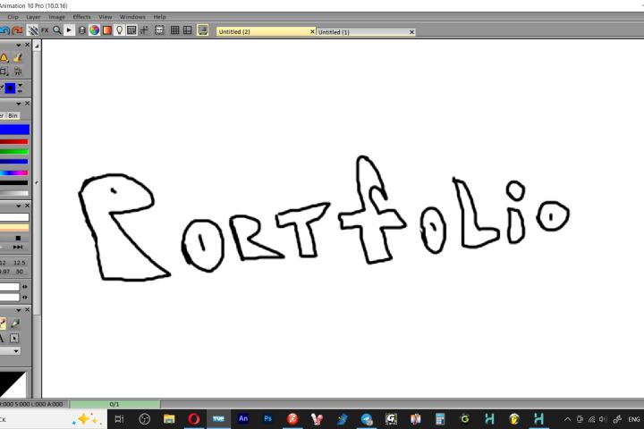
Task: Open Photoshop from the taskbar
Action: tap(267, 419)
